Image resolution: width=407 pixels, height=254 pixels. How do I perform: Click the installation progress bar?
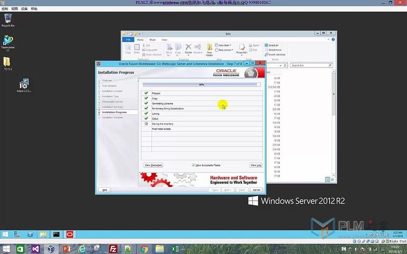pyautogui.click(x=201, y=84)
